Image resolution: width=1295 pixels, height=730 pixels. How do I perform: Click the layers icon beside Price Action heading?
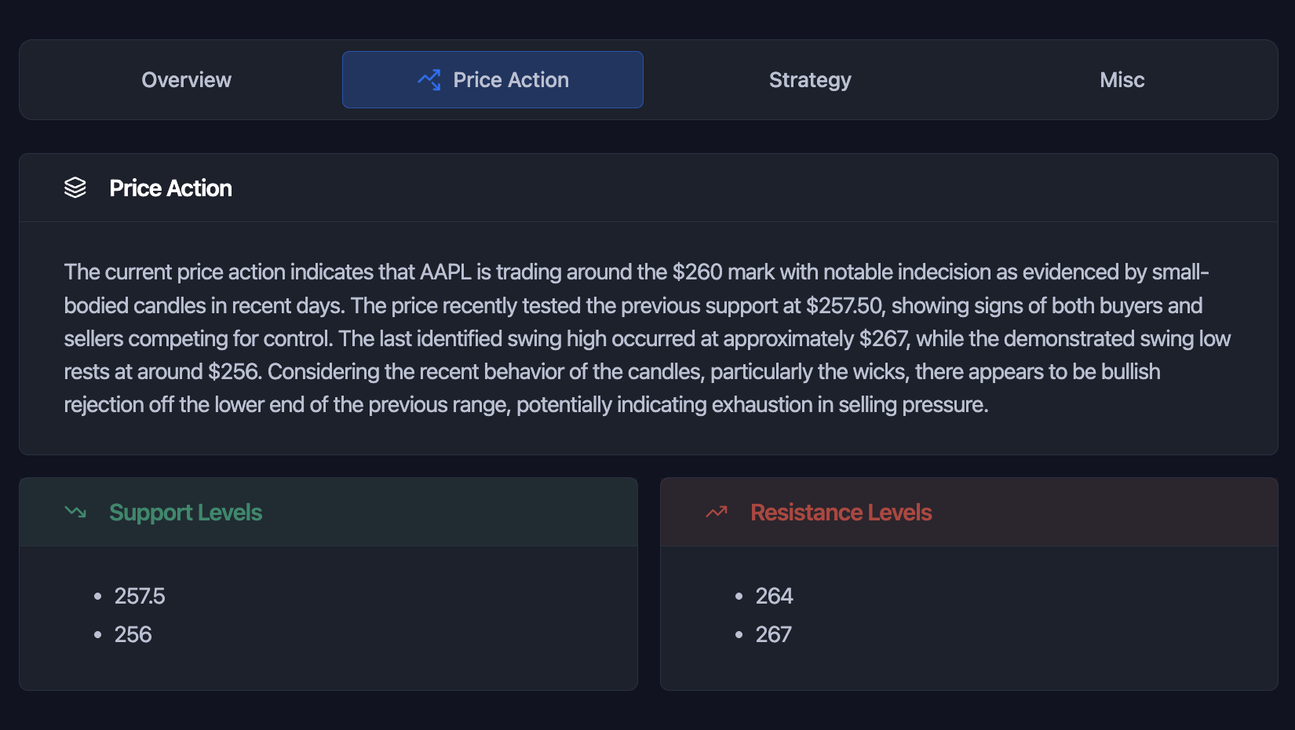pos(75,188)
